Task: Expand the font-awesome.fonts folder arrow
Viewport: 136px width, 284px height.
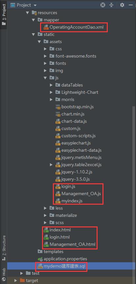Action: pyautogui.click(x=45, y=56)
